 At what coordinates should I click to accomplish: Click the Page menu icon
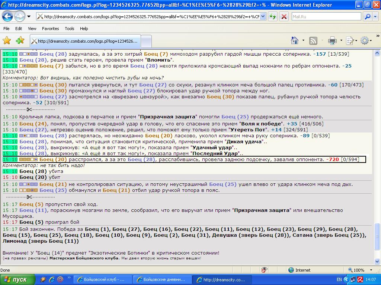pyautogui.click(x=350, y=40)
